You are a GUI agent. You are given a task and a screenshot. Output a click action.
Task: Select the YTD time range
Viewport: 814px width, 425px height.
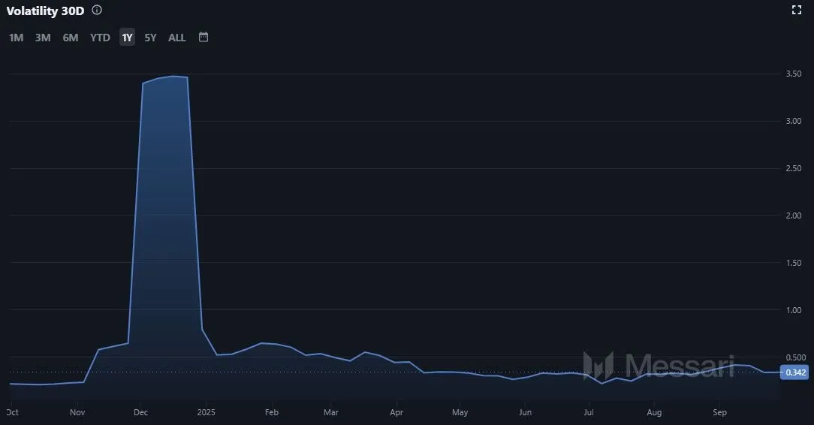[100, 38]
